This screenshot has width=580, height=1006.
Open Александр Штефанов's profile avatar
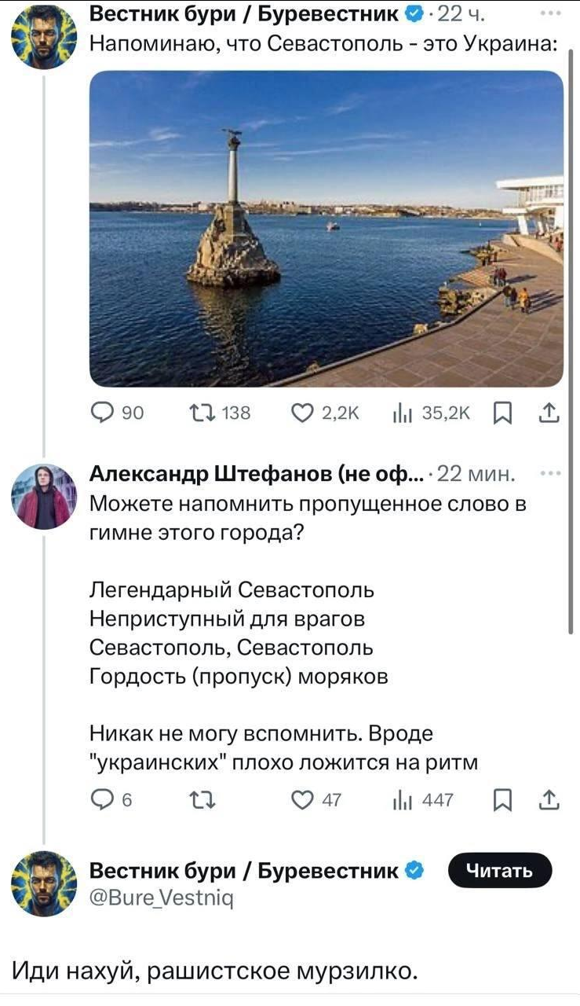tap(44, 497)
